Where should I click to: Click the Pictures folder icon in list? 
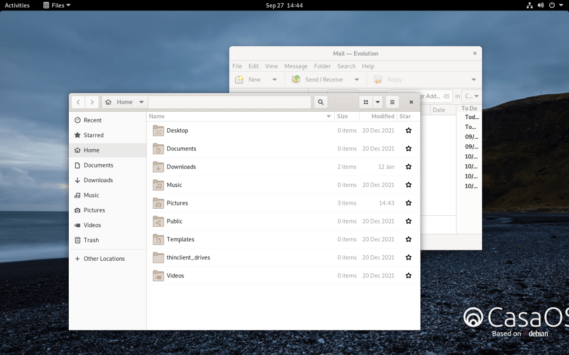[158, 203]
